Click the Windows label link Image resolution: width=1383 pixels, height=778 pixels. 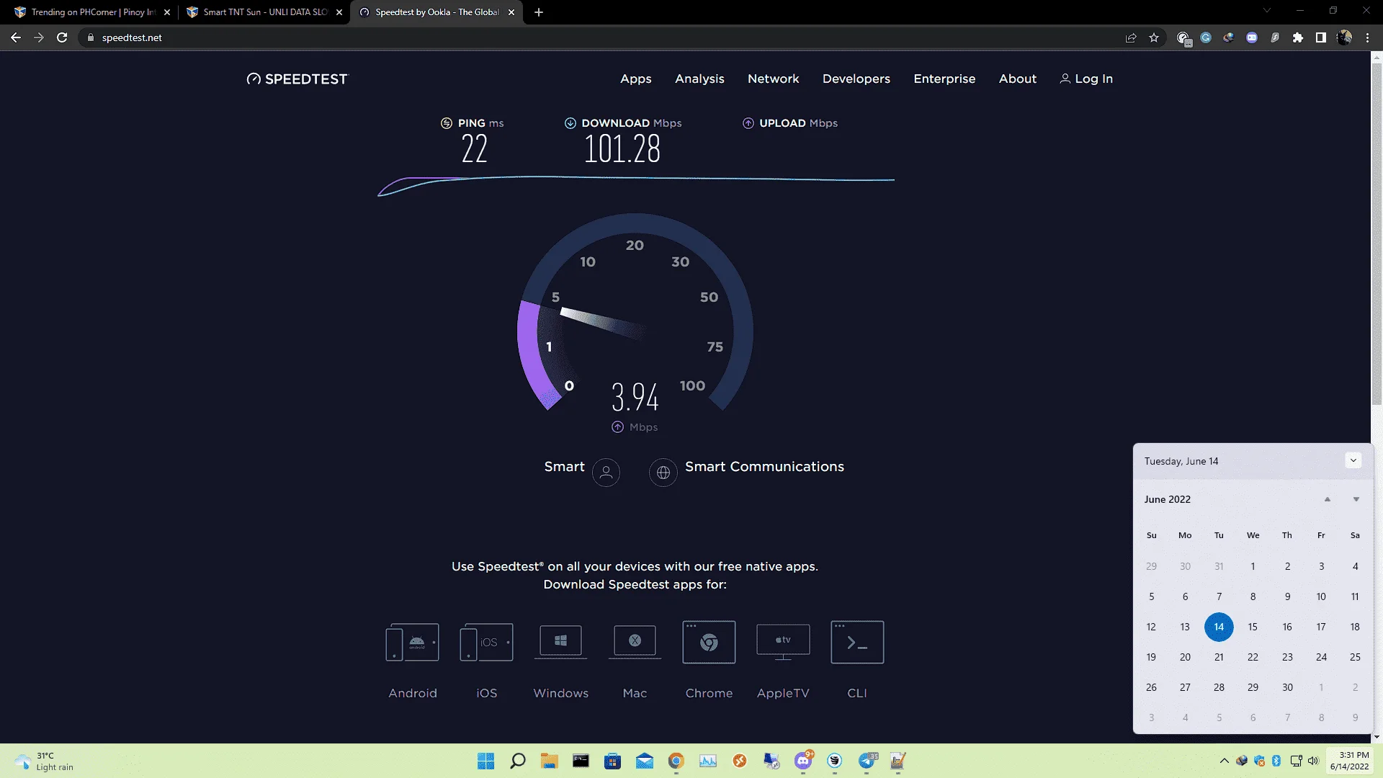point(561,693)
